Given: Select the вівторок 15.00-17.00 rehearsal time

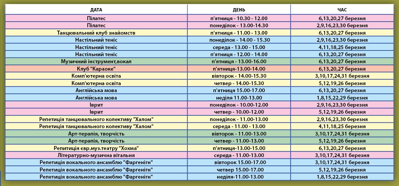Looking at the screenshot, I should 239,162.
